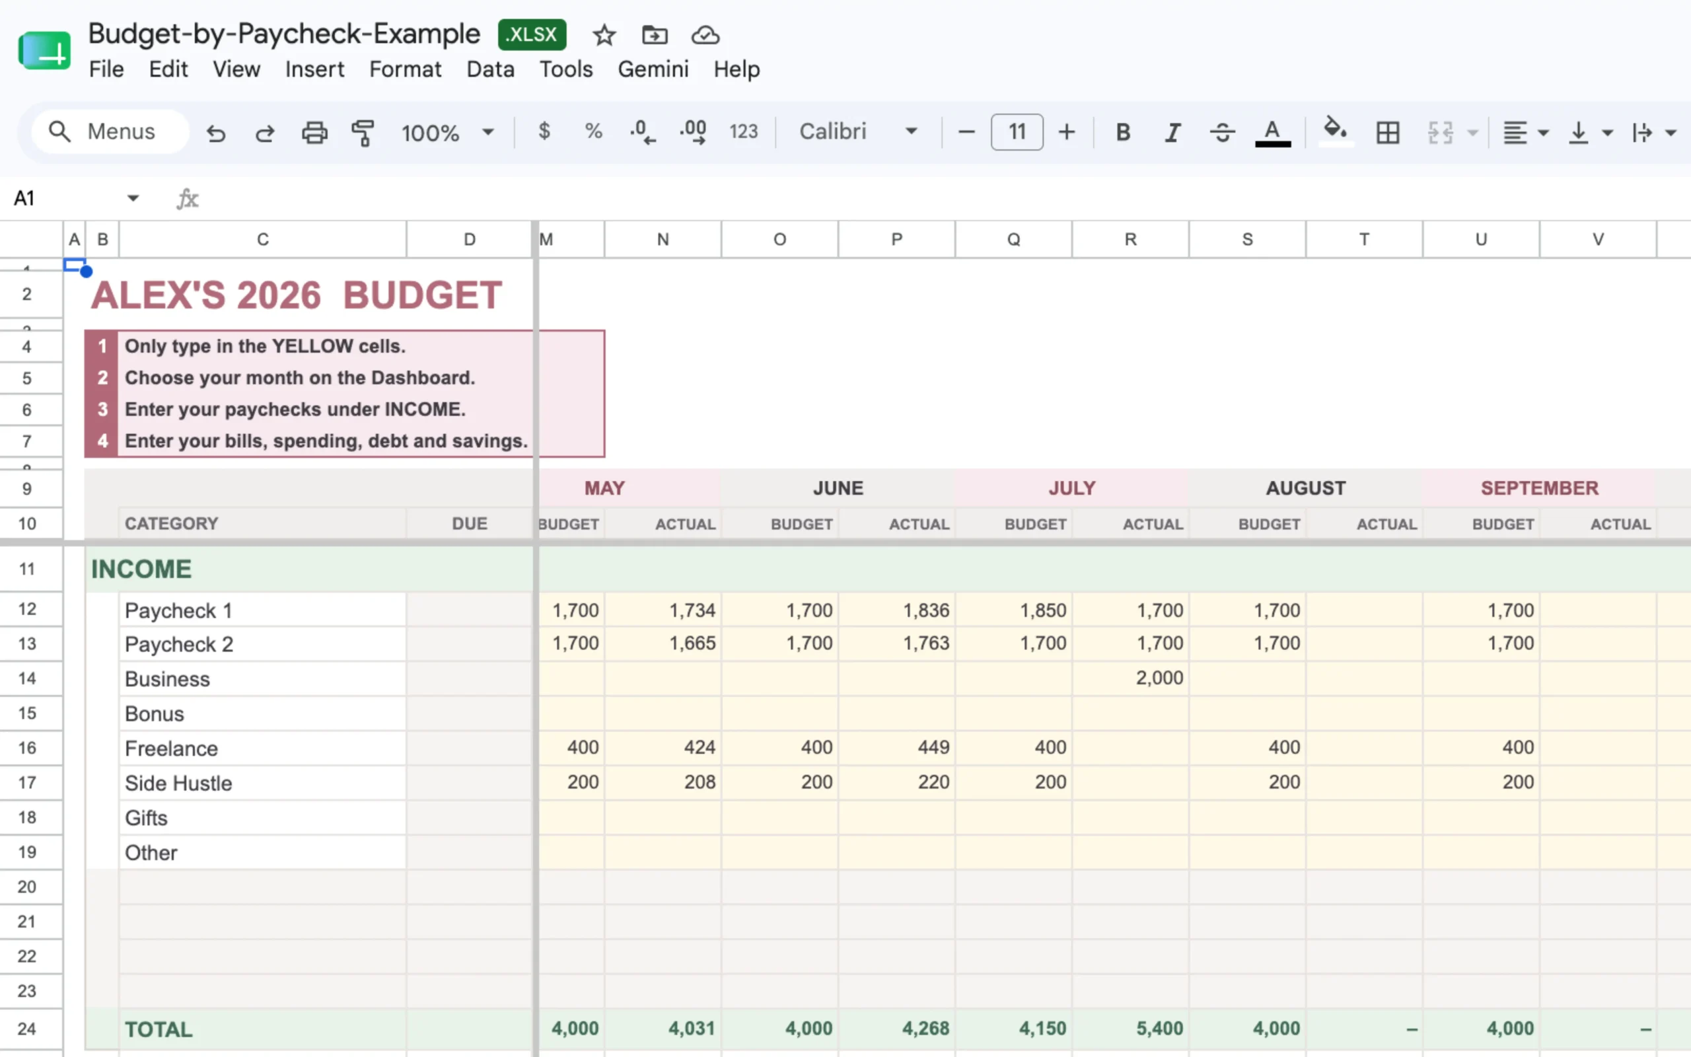Click the SEPTEMBER month header
The height and width of the screenshot is (1057, 1691).
1539,488
